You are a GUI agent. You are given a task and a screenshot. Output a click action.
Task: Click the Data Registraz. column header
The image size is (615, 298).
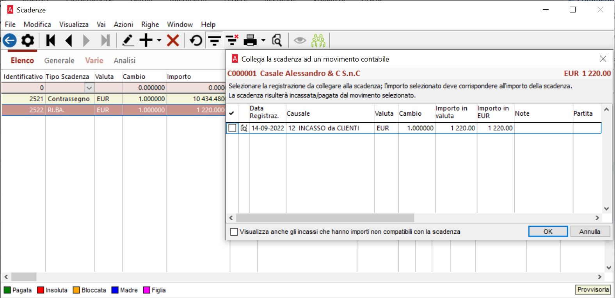264,112
